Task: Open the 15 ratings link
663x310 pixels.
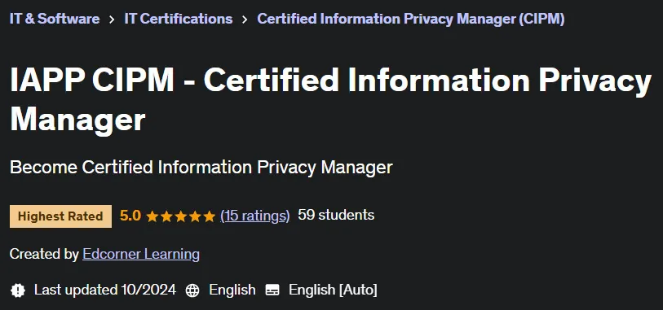Action: click(255, 216)
